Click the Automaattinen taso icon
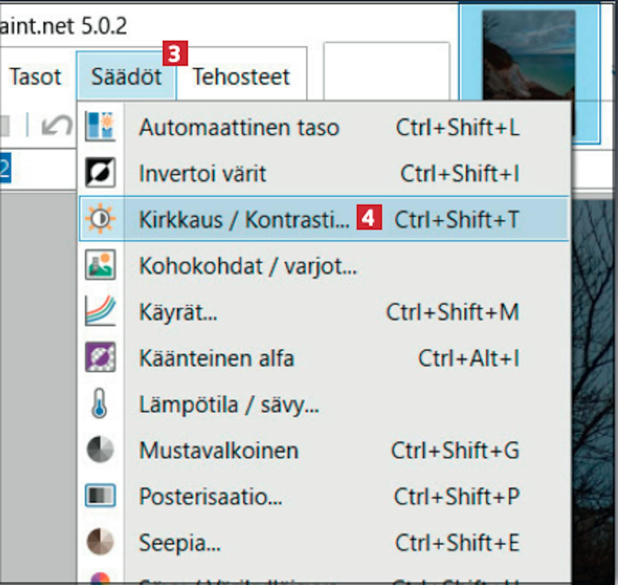618x585 pixels. click(100, 126)
